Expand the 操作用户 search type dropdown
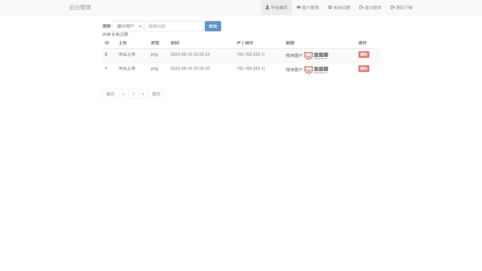 click(128, 26)
